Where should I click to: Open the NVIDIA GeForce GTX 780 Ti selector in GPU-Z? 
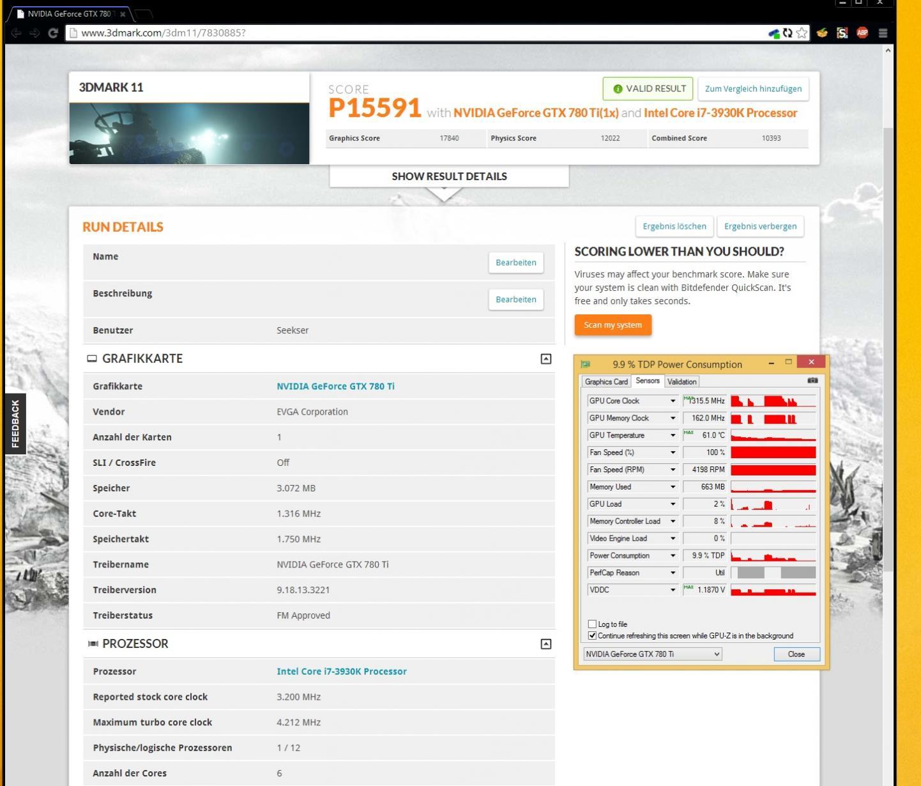pos(653,654)
